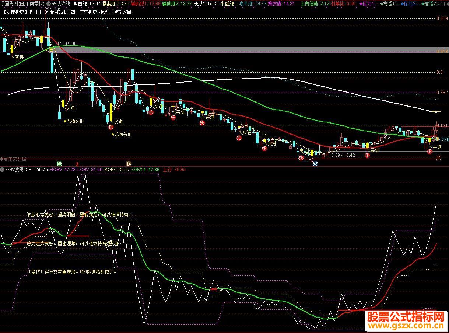Click the 0.191 Fibonacci level label
The width and height of the screenshot is (449, 333).
click(443, 126)
